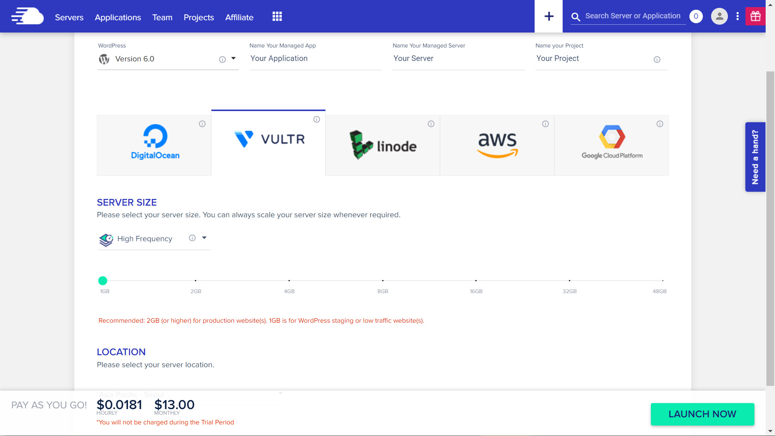The width and height of the screenshot is (775, 436).
Task: Click the Cloudways logo icon
Action: coord(27,16)
